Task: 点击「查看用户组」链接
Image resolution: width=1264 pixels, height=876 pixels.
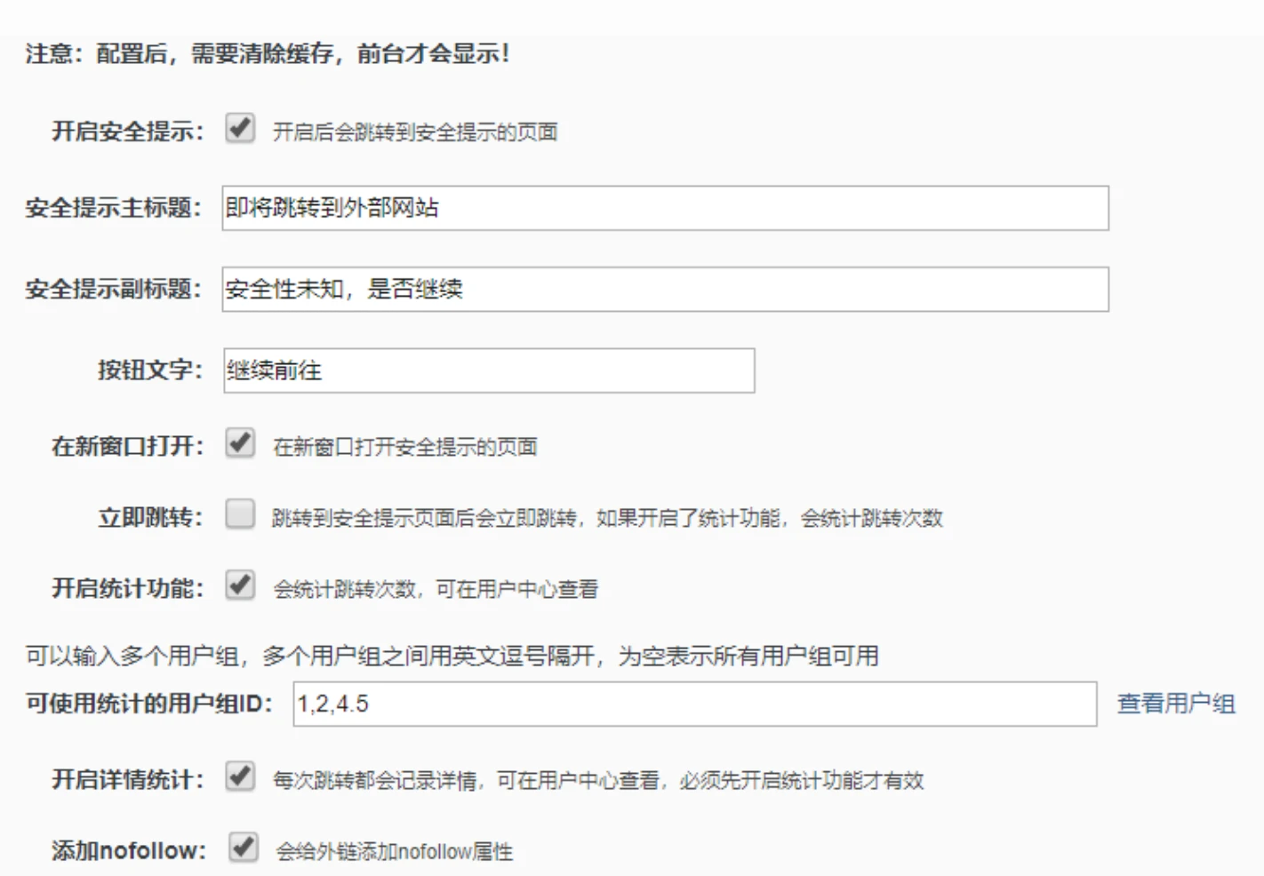Action: pos(1175,703)
